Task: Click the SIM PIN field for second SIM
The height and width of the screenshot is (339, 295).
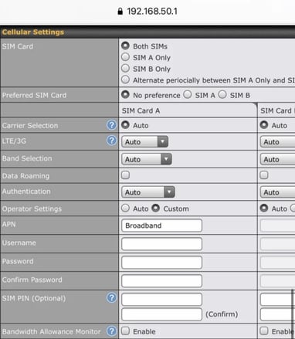Action: pos(277,299)
